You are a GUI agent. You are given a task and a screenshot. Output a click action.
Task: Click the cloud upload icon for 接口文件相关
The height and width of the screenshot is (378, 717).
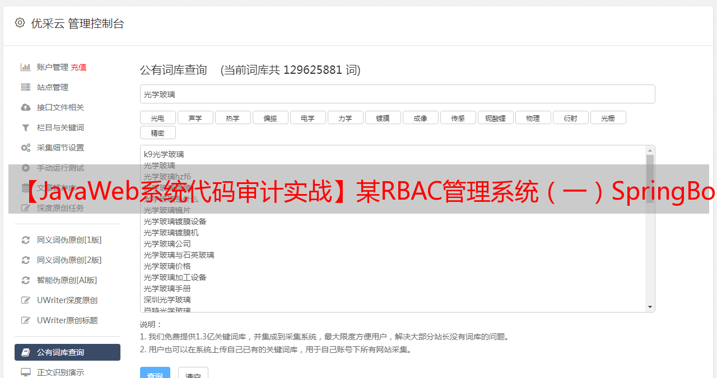tap(26, 107)
